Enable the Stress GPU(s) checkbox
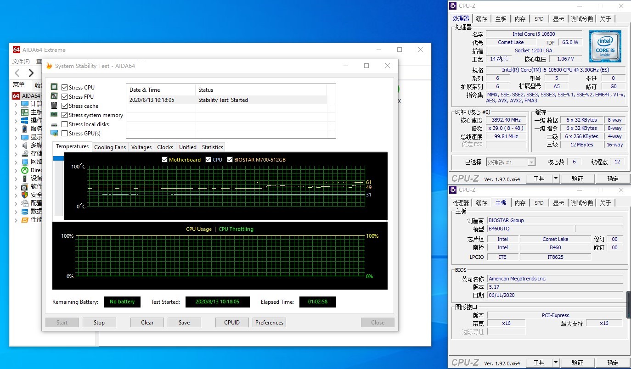Image resolution: width=631 pixels, height=369 pixels. tap(65, 133)
